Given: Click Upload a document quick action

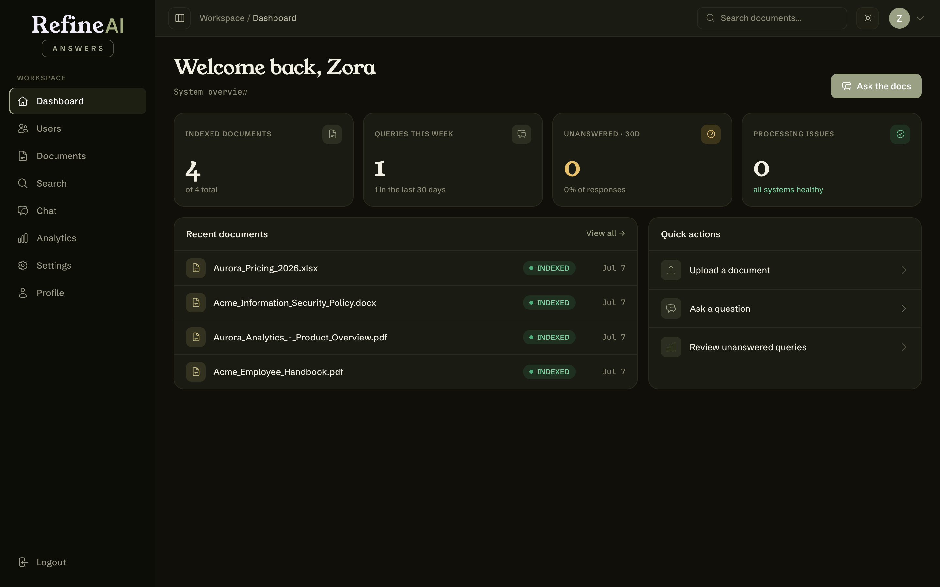Looking at the screenshot, I should pyautogui.click(x=785, y=270).
